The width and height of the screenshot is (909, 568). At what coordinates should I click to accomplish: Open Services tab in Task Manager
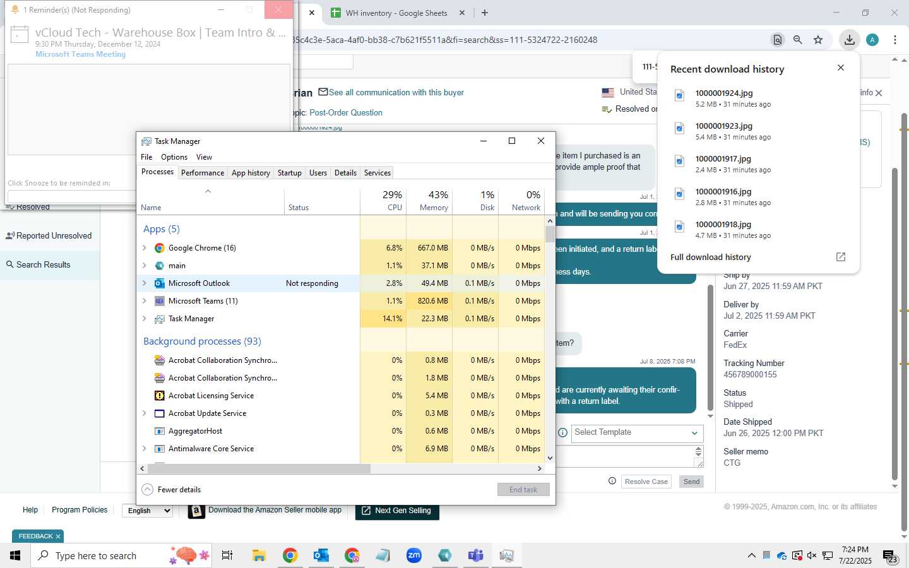(377, 173)
